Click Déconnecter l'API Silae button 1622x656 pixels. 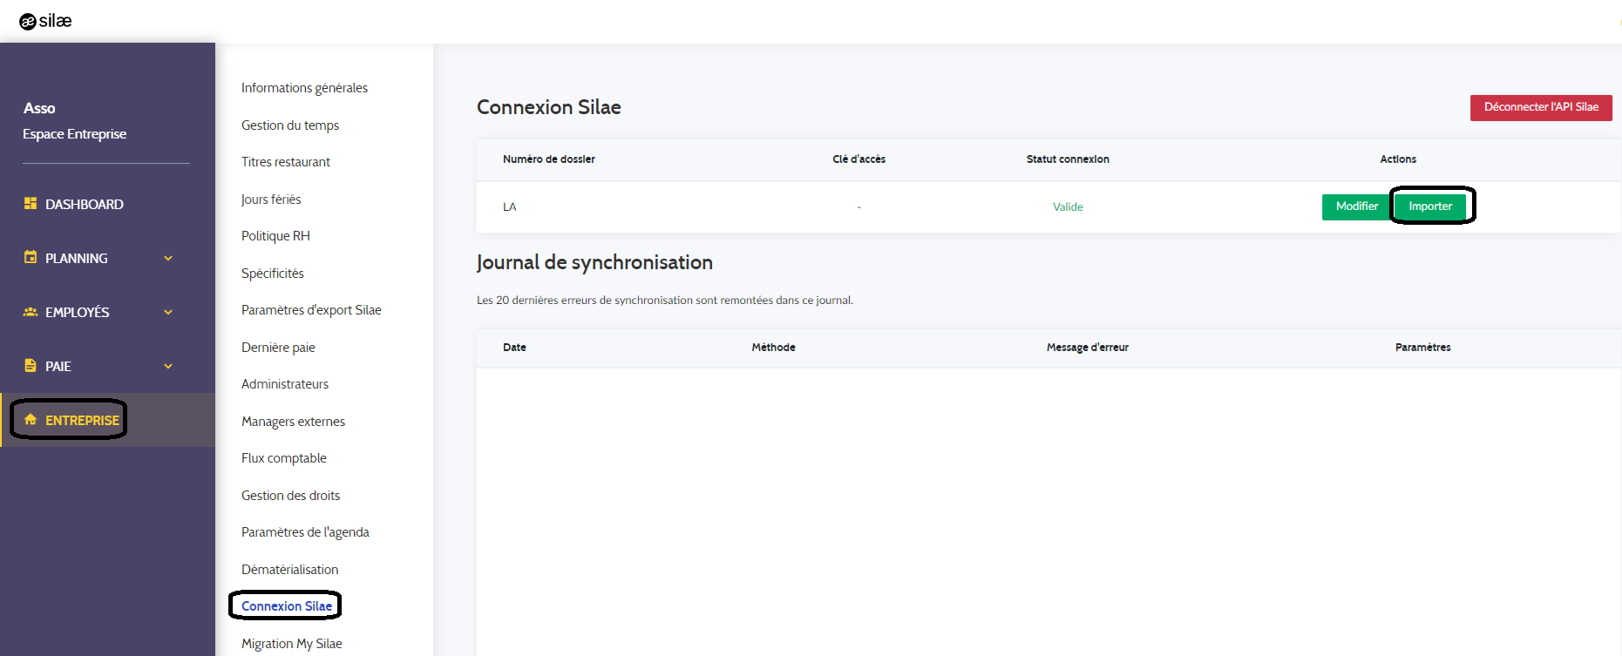[x=1541, y=107]
